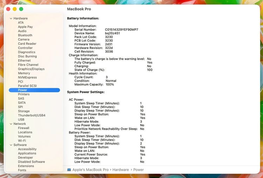The height and width of the screenshot is (178, 263).
Task: Open Disc Burning entry
Action: 27,56
